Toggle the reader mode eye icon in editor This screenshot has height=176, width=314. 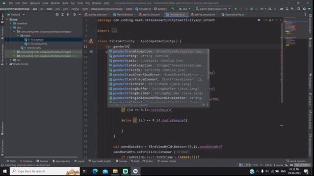[259, 20]
